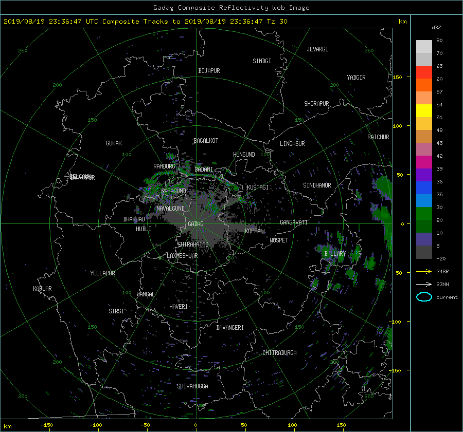Select the GANGAVATI city label
This screenshot has height=432, width=463.
tap(294, 222)
